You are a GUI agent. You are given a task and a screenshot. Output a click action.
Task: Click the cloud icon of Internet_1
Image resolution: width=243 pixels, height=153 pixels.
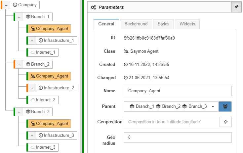click(33, 52)
